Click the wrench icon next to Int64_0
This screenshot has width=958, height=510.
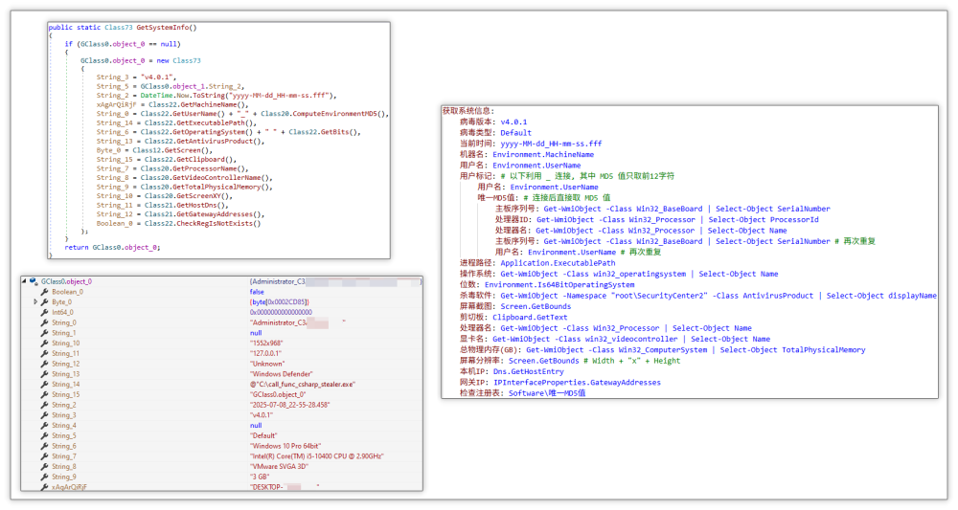point(45,312)
